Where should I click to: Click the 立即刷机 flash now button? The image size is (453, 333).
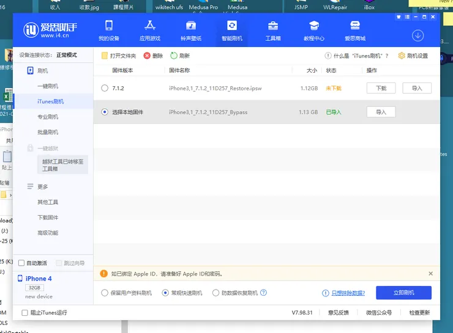(x=403, y=293)
